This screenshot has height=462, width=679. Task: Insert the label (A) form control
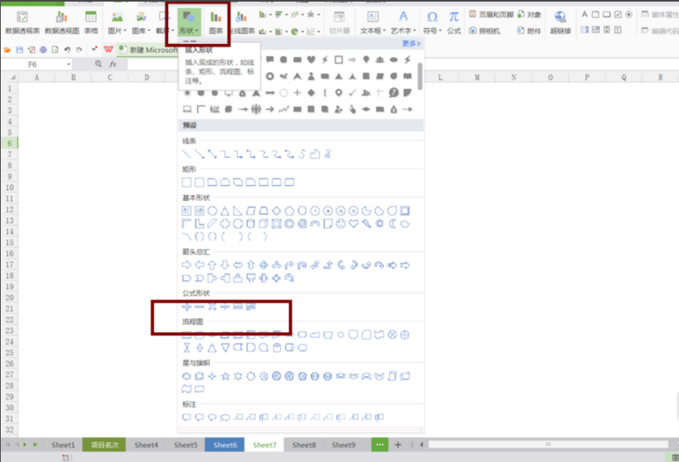tap(585, 14)
